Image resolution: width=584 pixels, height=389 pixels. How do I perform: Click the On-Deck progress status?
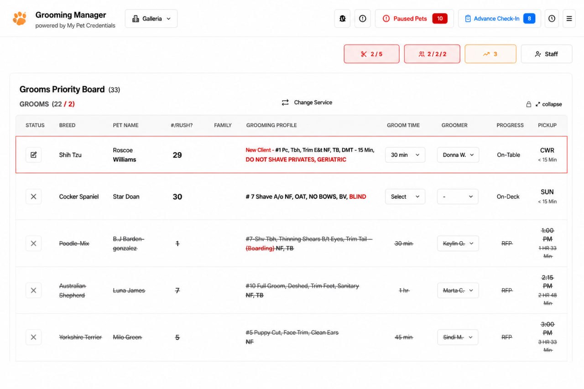point(508,197)
